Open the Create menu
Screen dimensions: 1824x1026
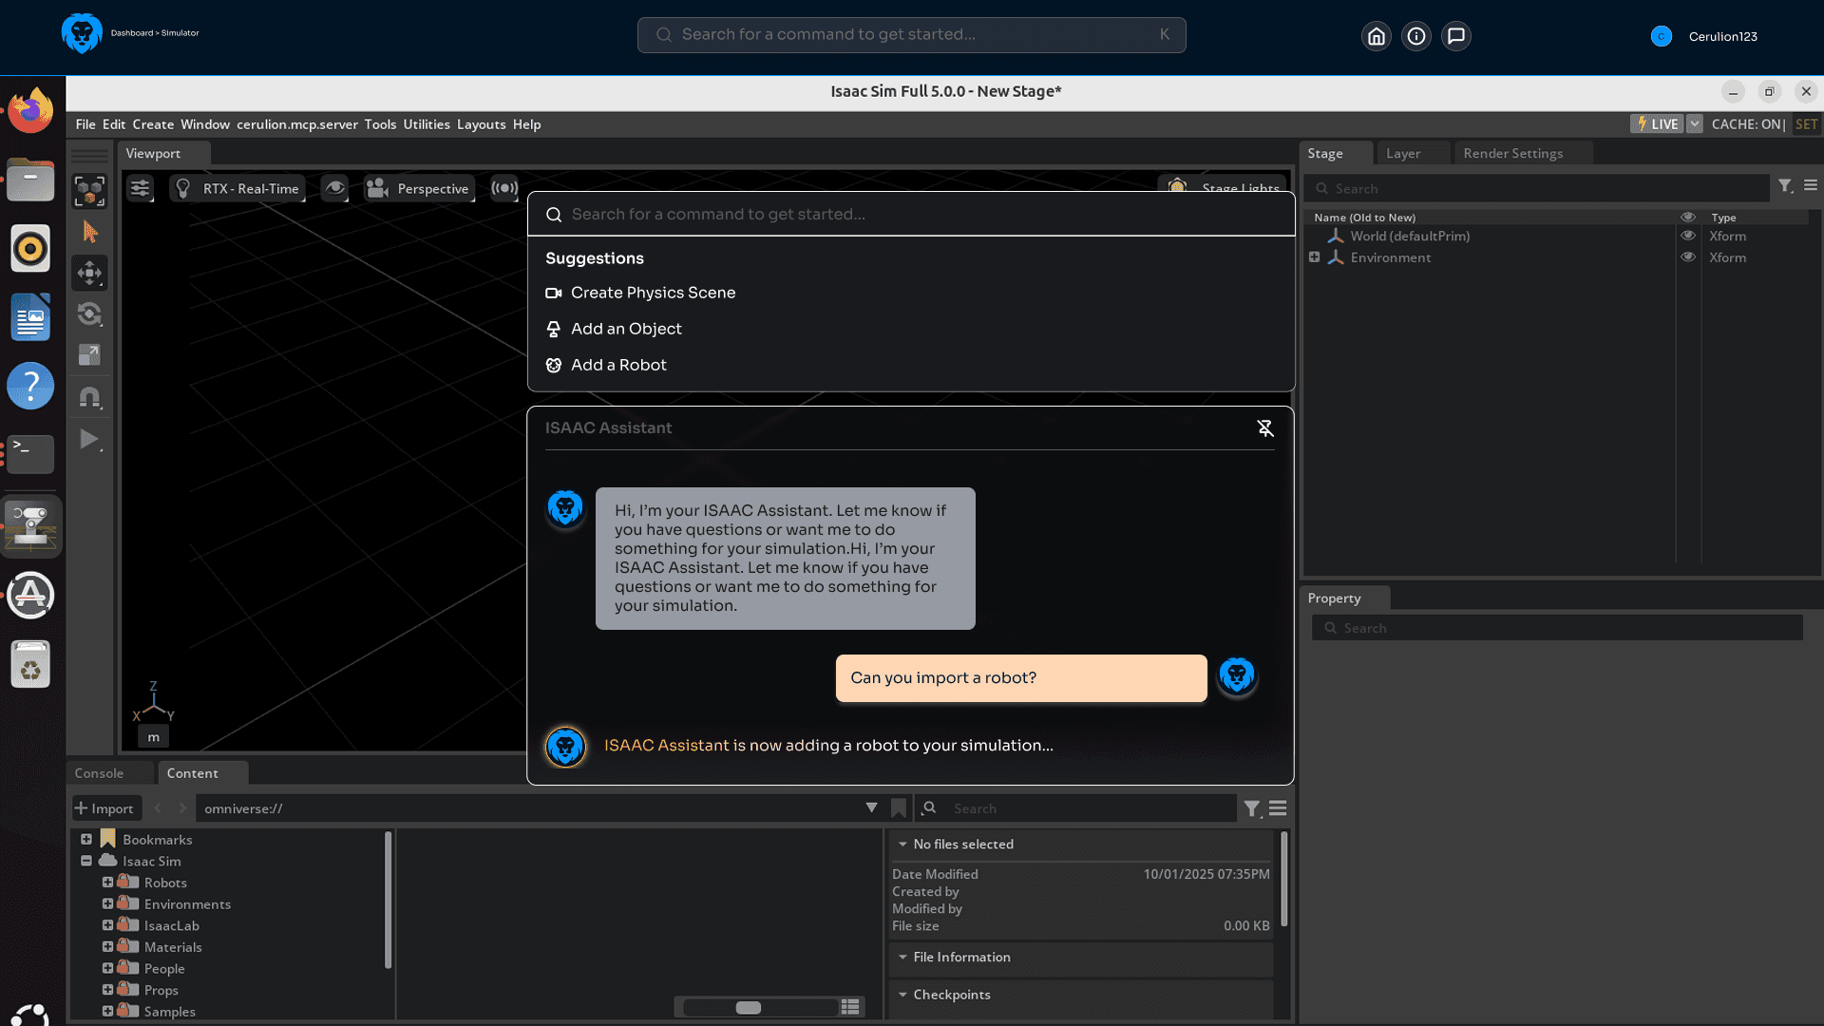[152, 124]
